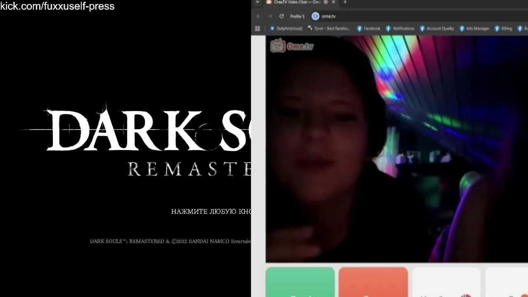Open the Dolphin(cloud) bookmark
The height and width of the screenshot is (297, 528).
click(286, 28)
